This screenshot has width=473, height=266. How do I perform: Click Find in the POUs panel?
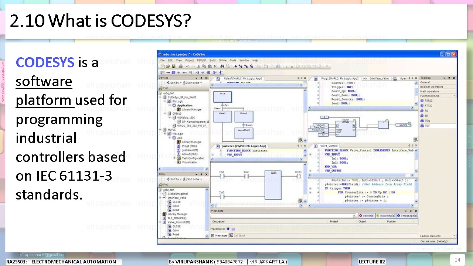(x=163, y=184)
